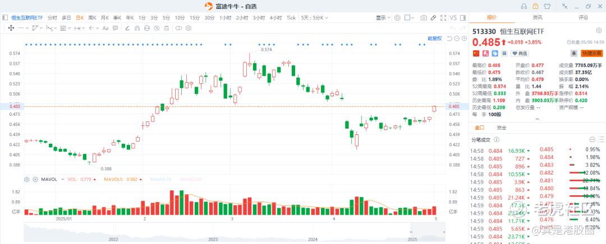Toggle the right quote panel visibility
This screenshot has width=606, height=244.
coord(463,17)
